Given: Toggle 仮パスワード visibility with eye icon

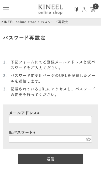Looking at the screenshot, I should (x=88, y=139).
